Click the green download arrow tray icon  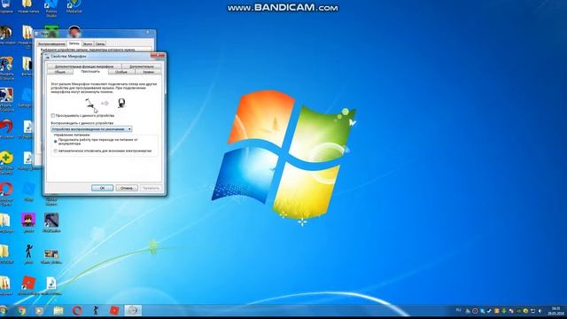(x=504, y=311)
